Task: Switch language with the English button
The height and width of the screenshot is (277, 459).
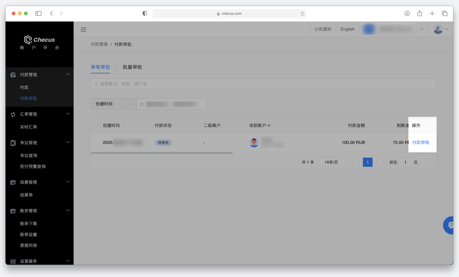Action: pyautogui.click(x=347, y=29)
